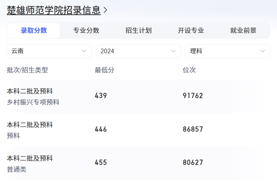Image resolution: width=277 pixels, height=183 pixels.
Task: Click the minimum score 439
Action: (101, 96)
